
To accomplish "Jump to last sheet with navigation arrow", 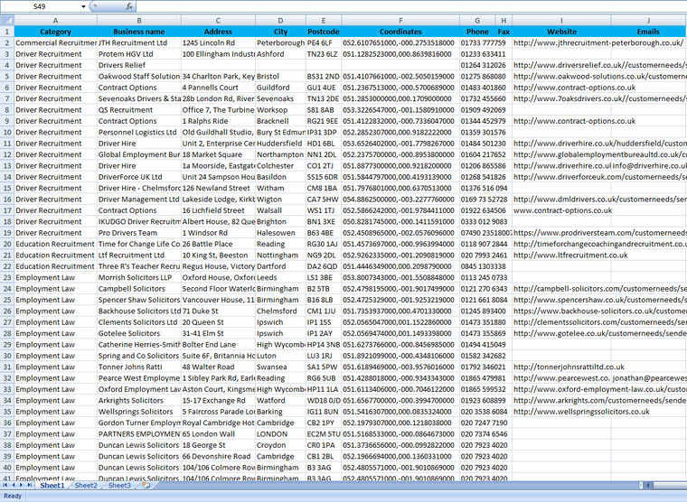I will (x=29, y=485).
